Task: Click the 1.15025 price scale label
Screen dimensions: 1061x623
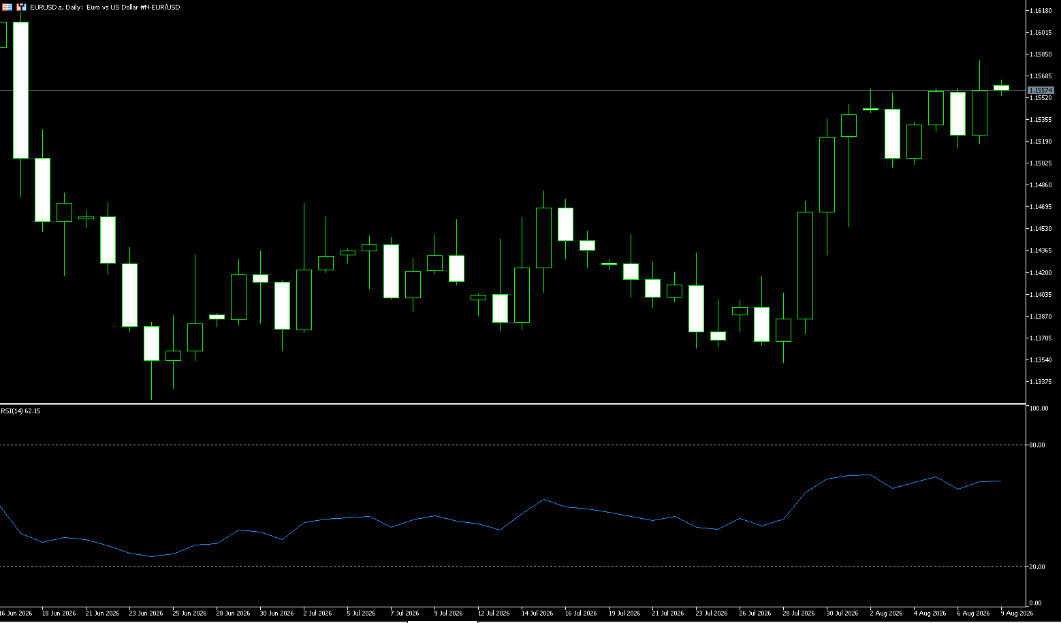Action: [x=1040, y=163]
